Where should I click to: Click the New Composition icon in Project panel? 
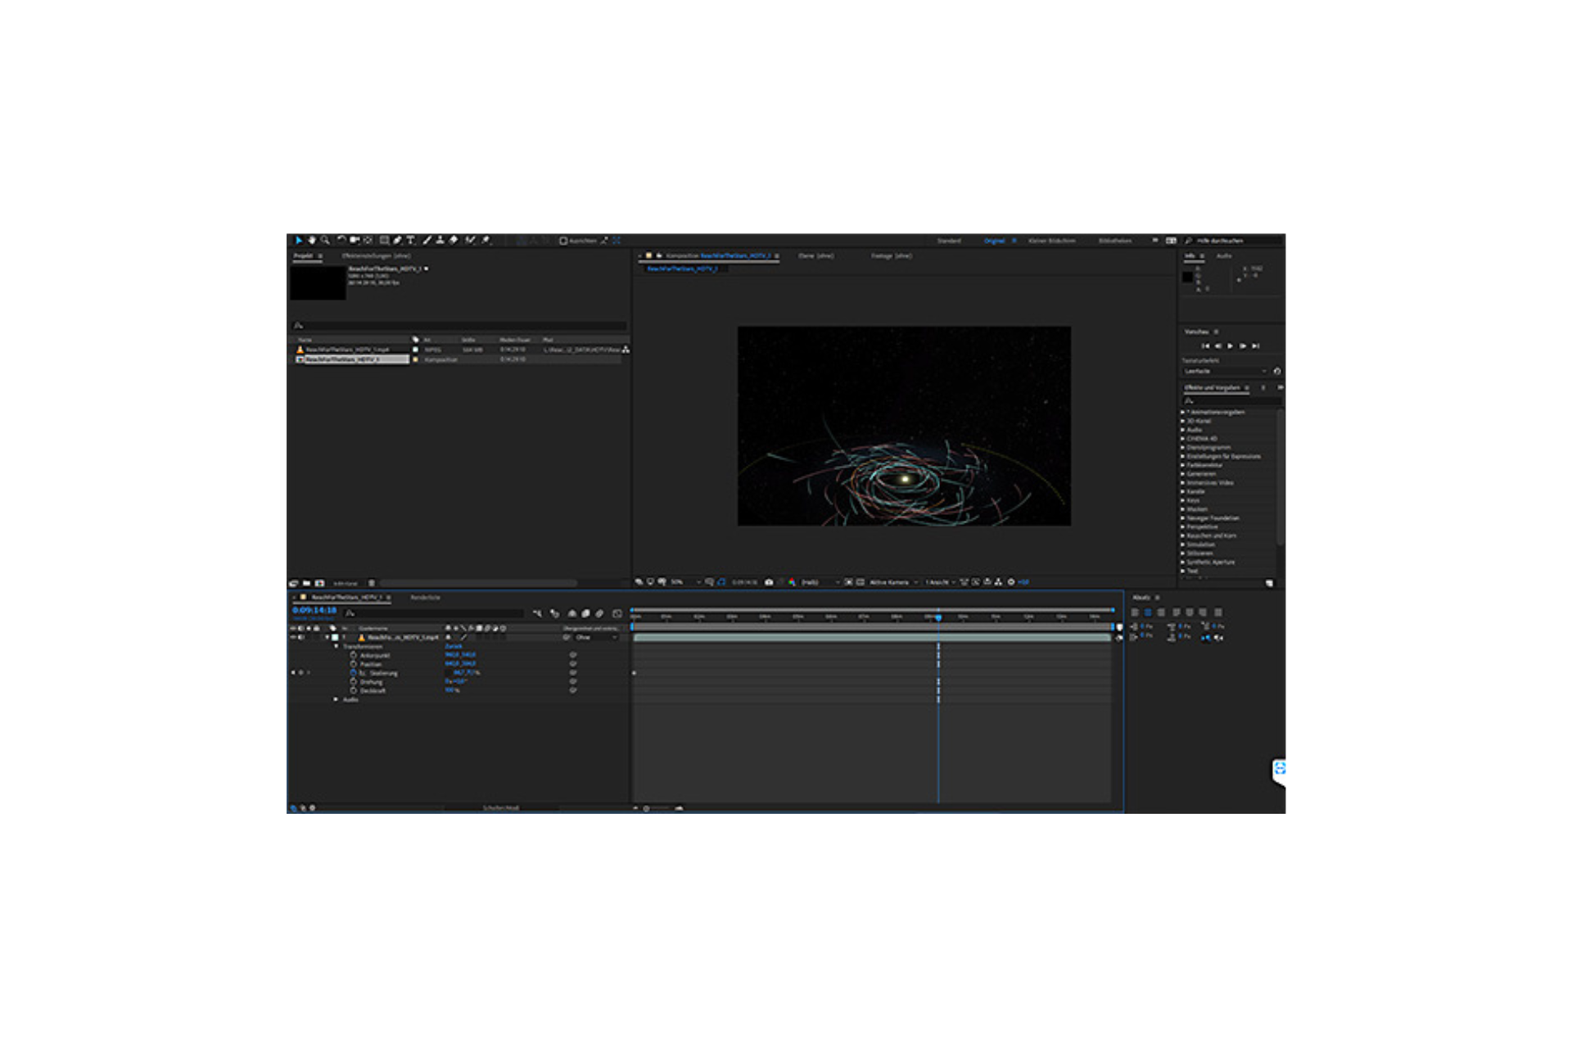pyautogui.click(x=319, y=584)
